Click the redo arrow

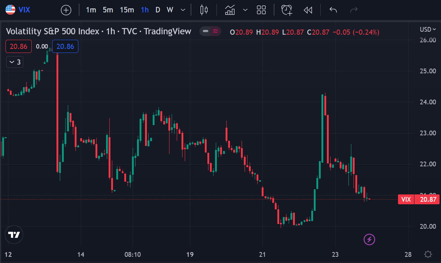click(x=354, y=10)
